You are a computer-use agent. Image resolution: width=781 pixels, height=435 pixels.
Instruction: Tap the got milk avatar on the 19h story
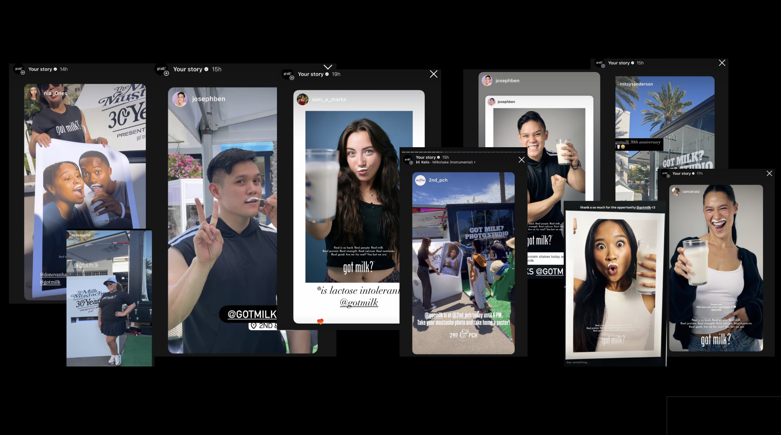click(x=287, y=74)
